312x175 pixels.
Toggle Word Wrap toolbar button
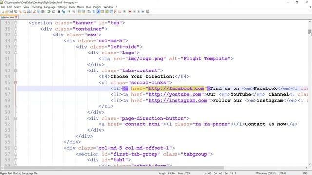point(89,12)
